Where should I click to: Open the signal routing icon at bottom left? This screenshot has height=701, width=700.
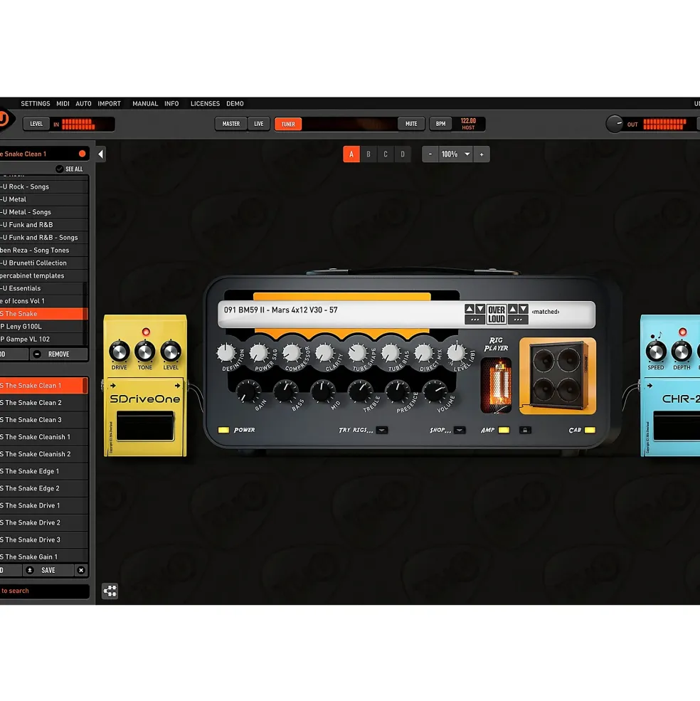click(110, 591)
